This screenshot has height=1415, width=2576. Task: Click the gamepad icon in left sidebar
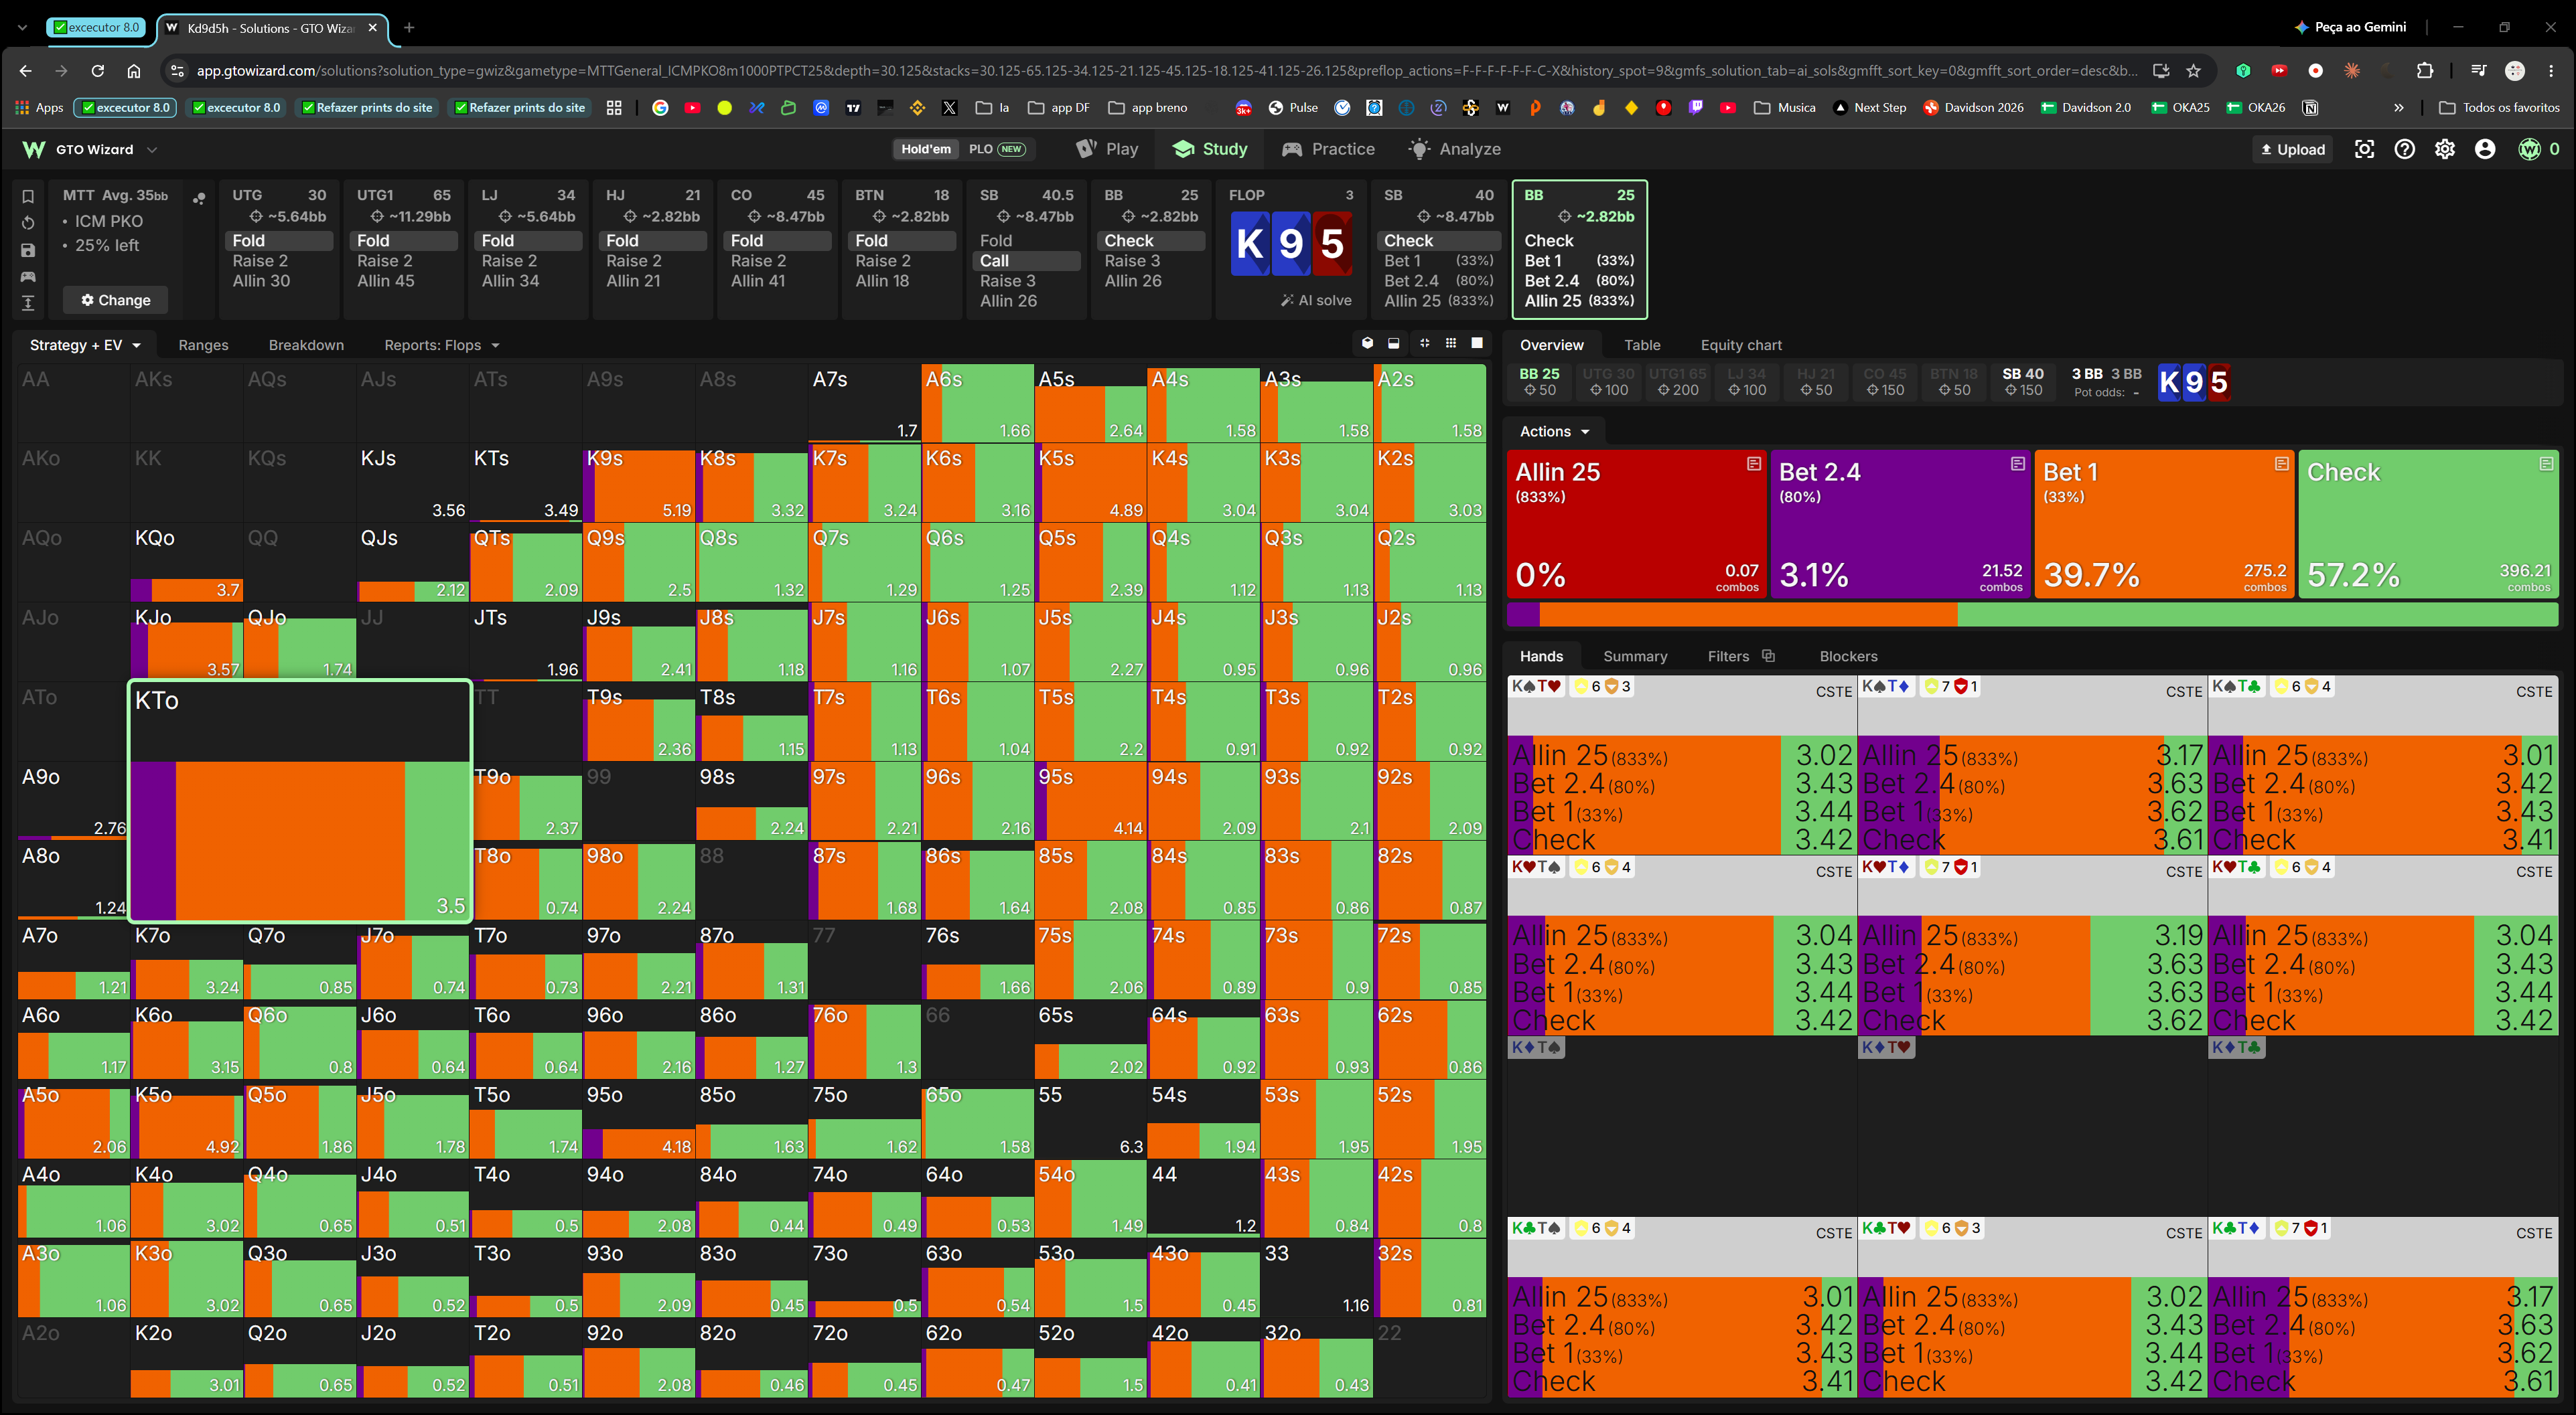pos(28,276)
